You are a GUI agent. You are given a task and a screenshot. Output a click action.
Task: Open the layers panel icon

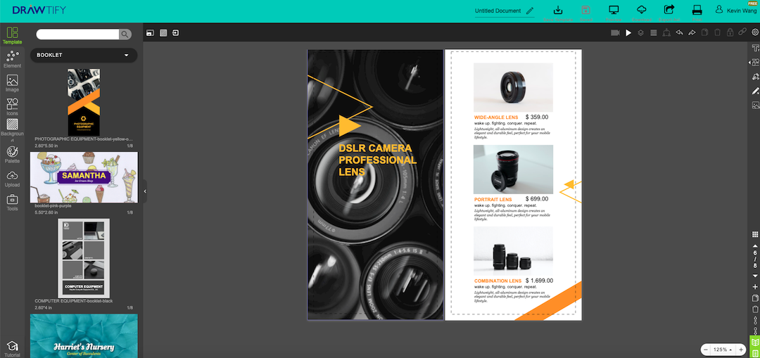pyautogui.click(x=641, y=33)
